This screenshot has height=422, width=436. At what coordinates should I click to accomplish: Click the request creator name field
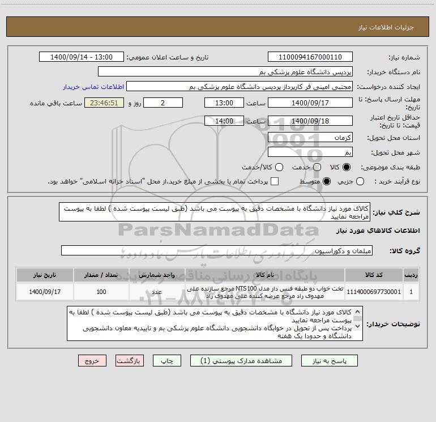click(x=240, y=87)
